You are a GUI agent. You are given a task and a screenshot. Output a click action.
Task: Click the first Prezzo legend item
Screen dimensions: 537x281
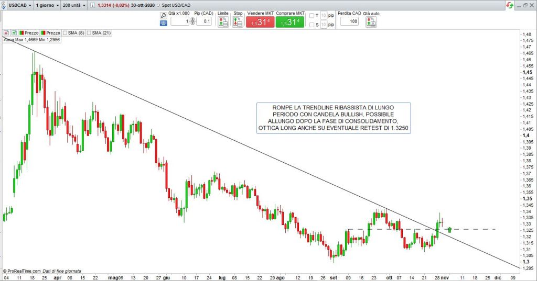[29, 33]
